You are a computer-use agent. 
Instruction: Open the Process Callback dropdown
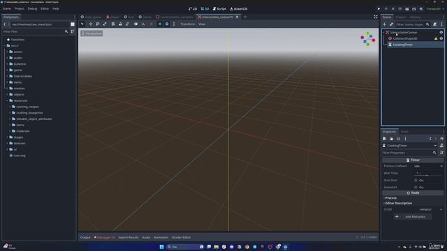pos(428,166)
